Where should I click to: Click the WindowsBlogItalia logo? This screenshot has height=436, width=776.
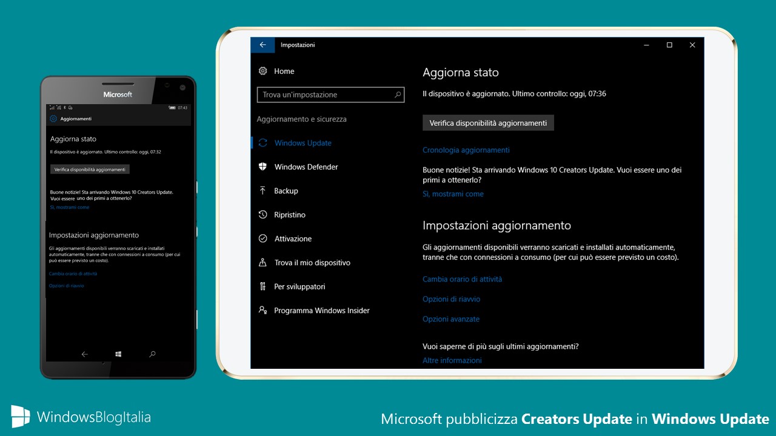tap(81, 417)
